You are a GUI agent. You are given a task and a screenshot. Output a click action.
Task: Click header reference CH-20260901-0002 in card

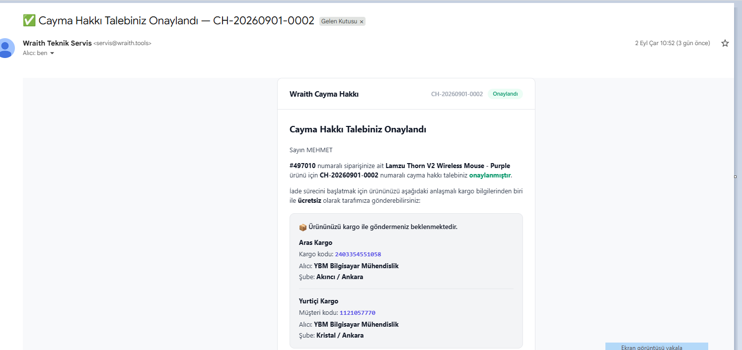click(x=457, y=94)
